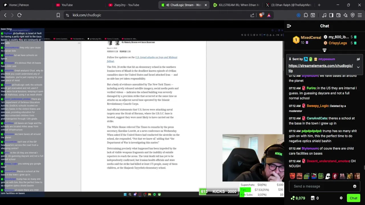The width and height of the screenshot is (365, 205).
Task: Switch to Home | Patreon tab
Action: click(x=26, y=5)
